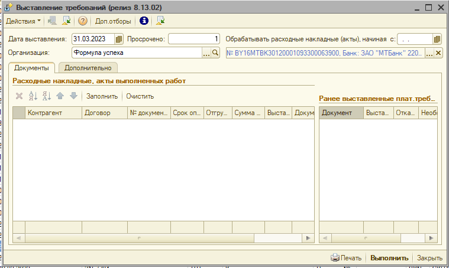
Task: Open selection list for bank account field
Action: [429, 53]
